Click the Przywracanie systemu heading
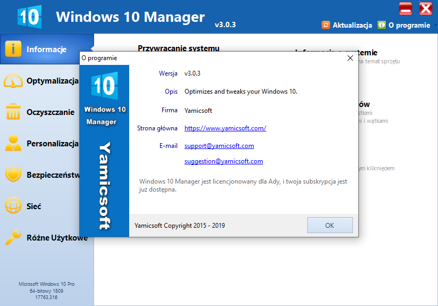Image resolution: width=438 pixels, height=306 pixels. 179,48
